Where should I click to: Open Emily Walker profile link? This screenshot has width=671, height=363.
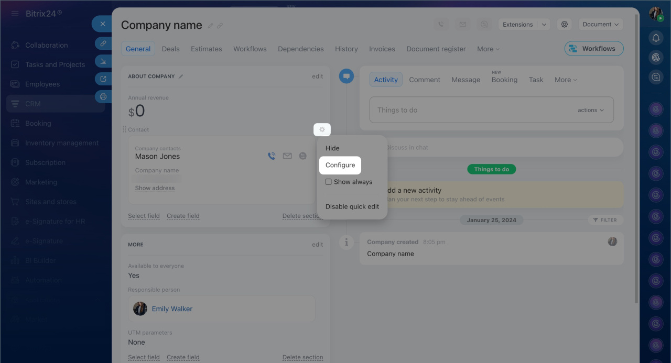pos(172,309)
